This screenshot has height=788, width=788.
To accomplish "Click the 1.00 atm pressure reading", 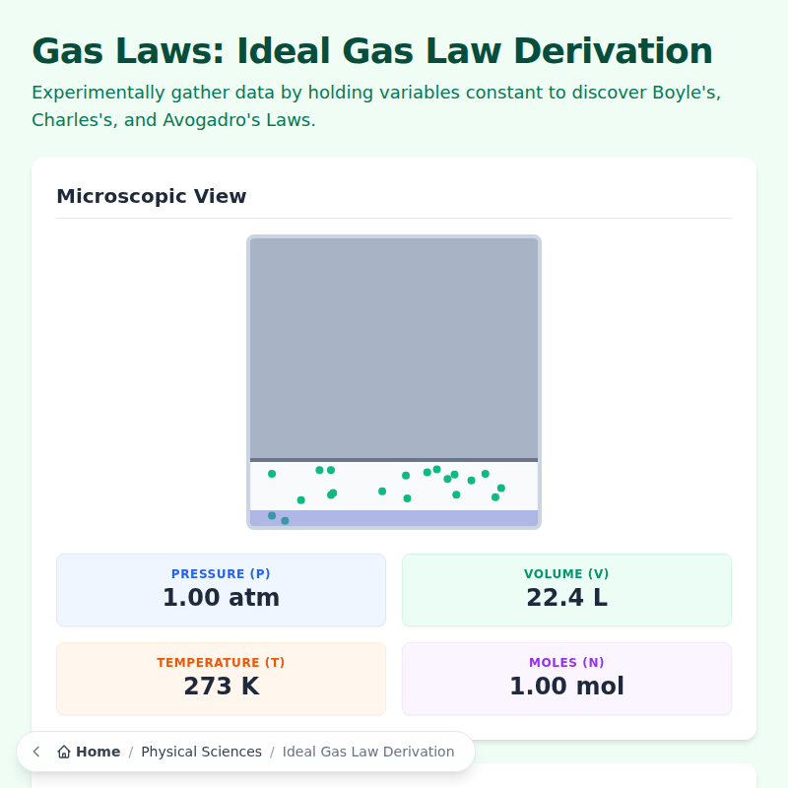I will click(x=221, y=597).
